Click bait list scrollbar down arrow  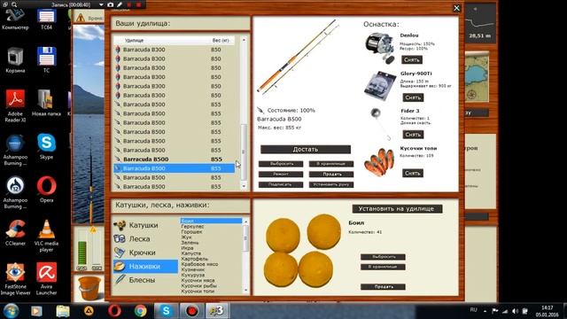pos(246,290)
